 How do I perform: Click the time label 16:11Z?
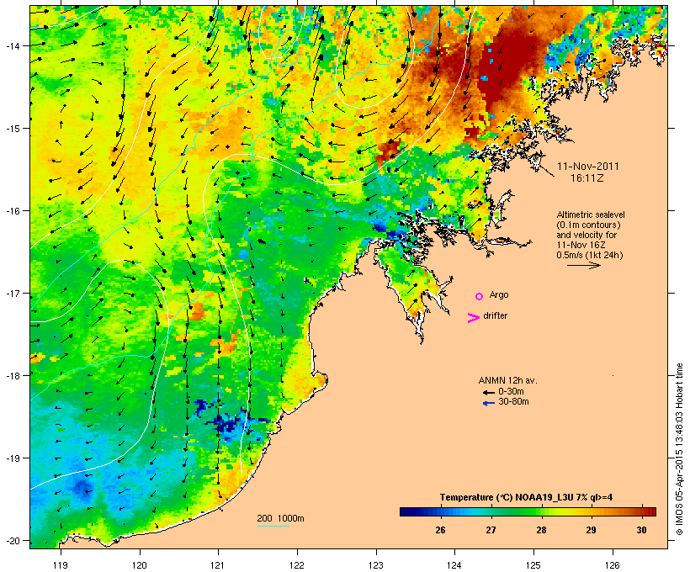(x=587, y=178)
